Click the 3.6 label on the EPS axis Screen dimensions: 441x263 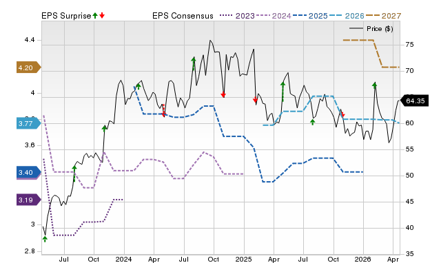30,145
